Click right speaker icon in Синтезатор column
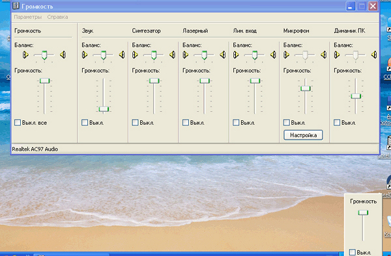This screenshot has width=391, height=256. coord(172,55)
